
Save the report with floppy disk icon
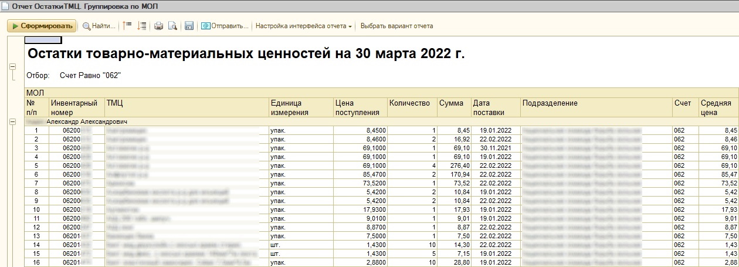click(x=189, y=26)
